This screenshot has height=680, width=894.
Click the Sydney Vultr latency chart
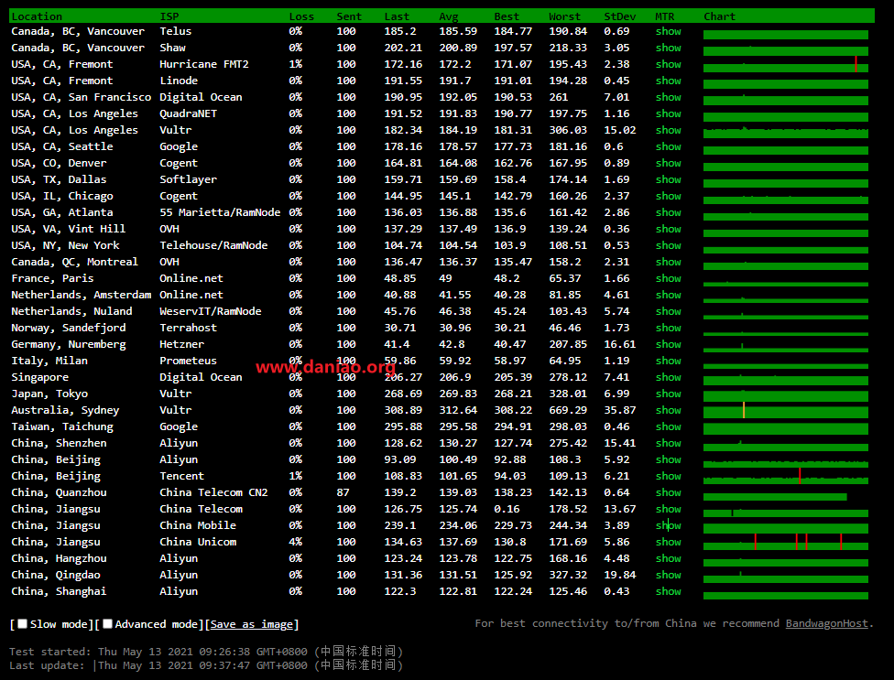point(786,411)
